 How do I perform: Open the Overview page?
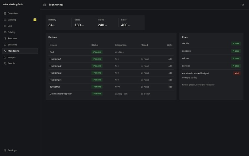tap(20, 14)
